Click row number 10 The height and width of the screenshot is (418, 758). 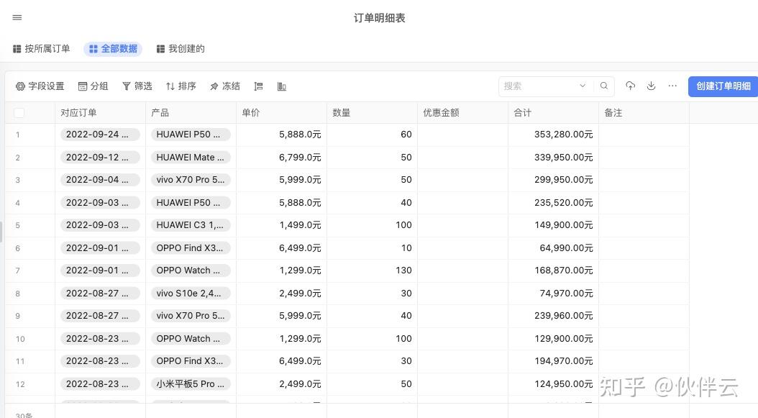pyautogui.click(x=20, y=339)
